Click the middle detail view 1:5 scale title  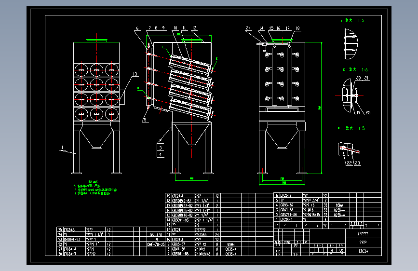tap(355, 69)
